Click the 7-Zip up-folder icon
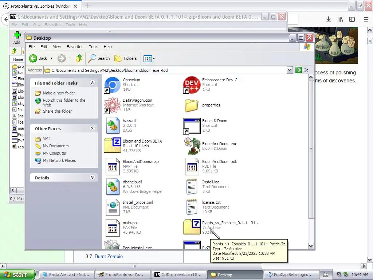 pos(14,51)
